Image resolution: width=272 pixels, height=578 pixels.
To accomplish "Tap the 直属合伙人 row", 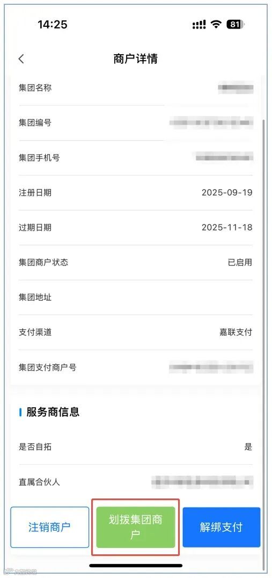I will (136, 482).
